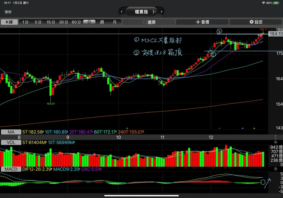
Task: Switch to the 週 weekly timeframe
Action: click(102, 22)
